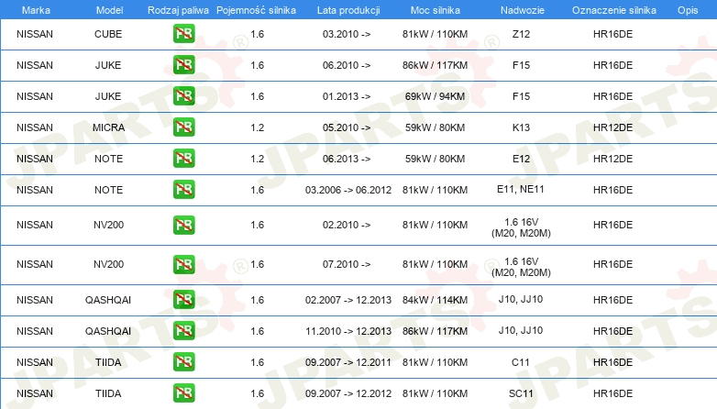Click the Pojemność silnika column header
Image resolution: width=717 pixels, height=409 pixels.
(256, 10)
